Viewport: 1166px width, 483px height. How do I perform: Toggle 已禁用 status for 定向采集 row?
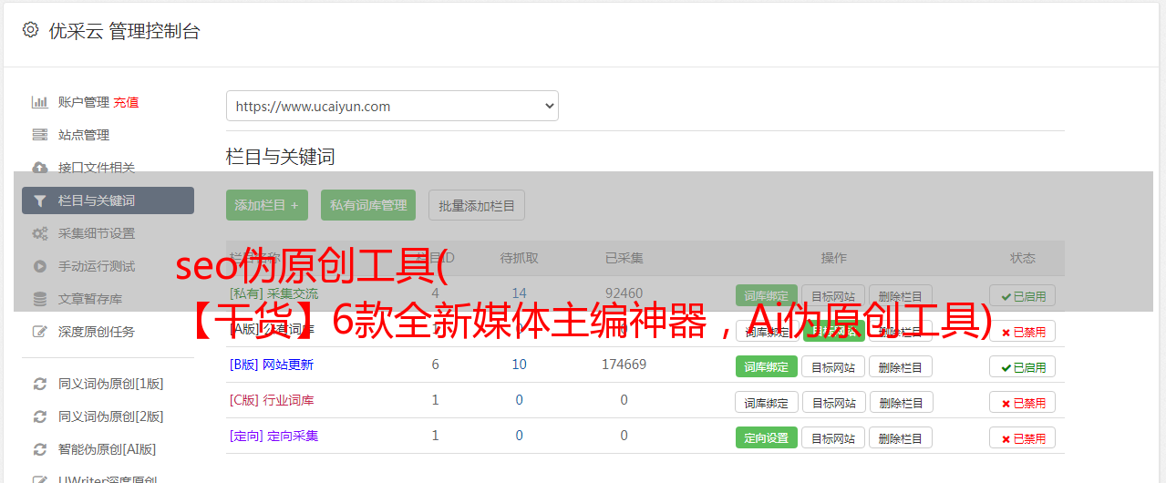[1023, 437]
